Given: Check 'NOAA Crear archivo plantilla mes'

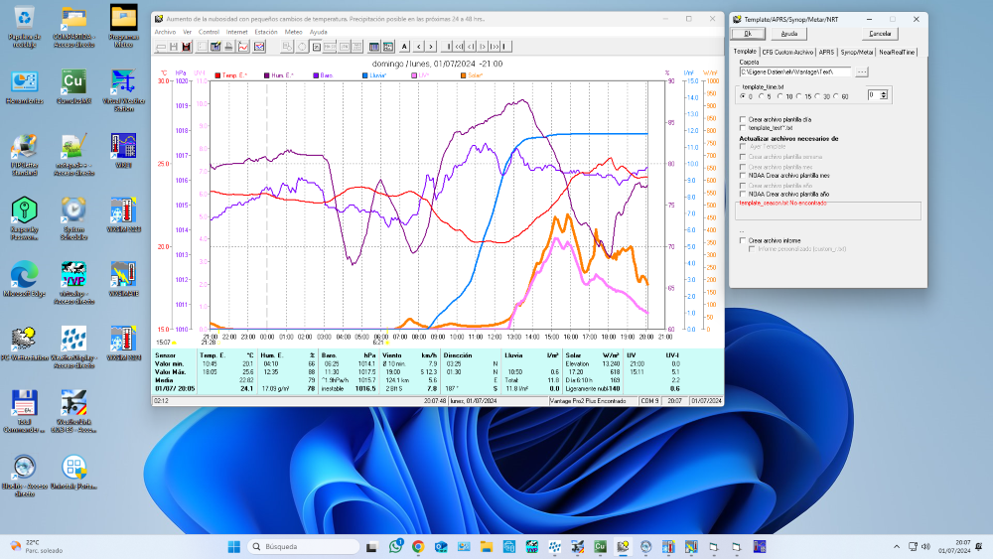Looking at the screenshot, I should coord(743,176).
